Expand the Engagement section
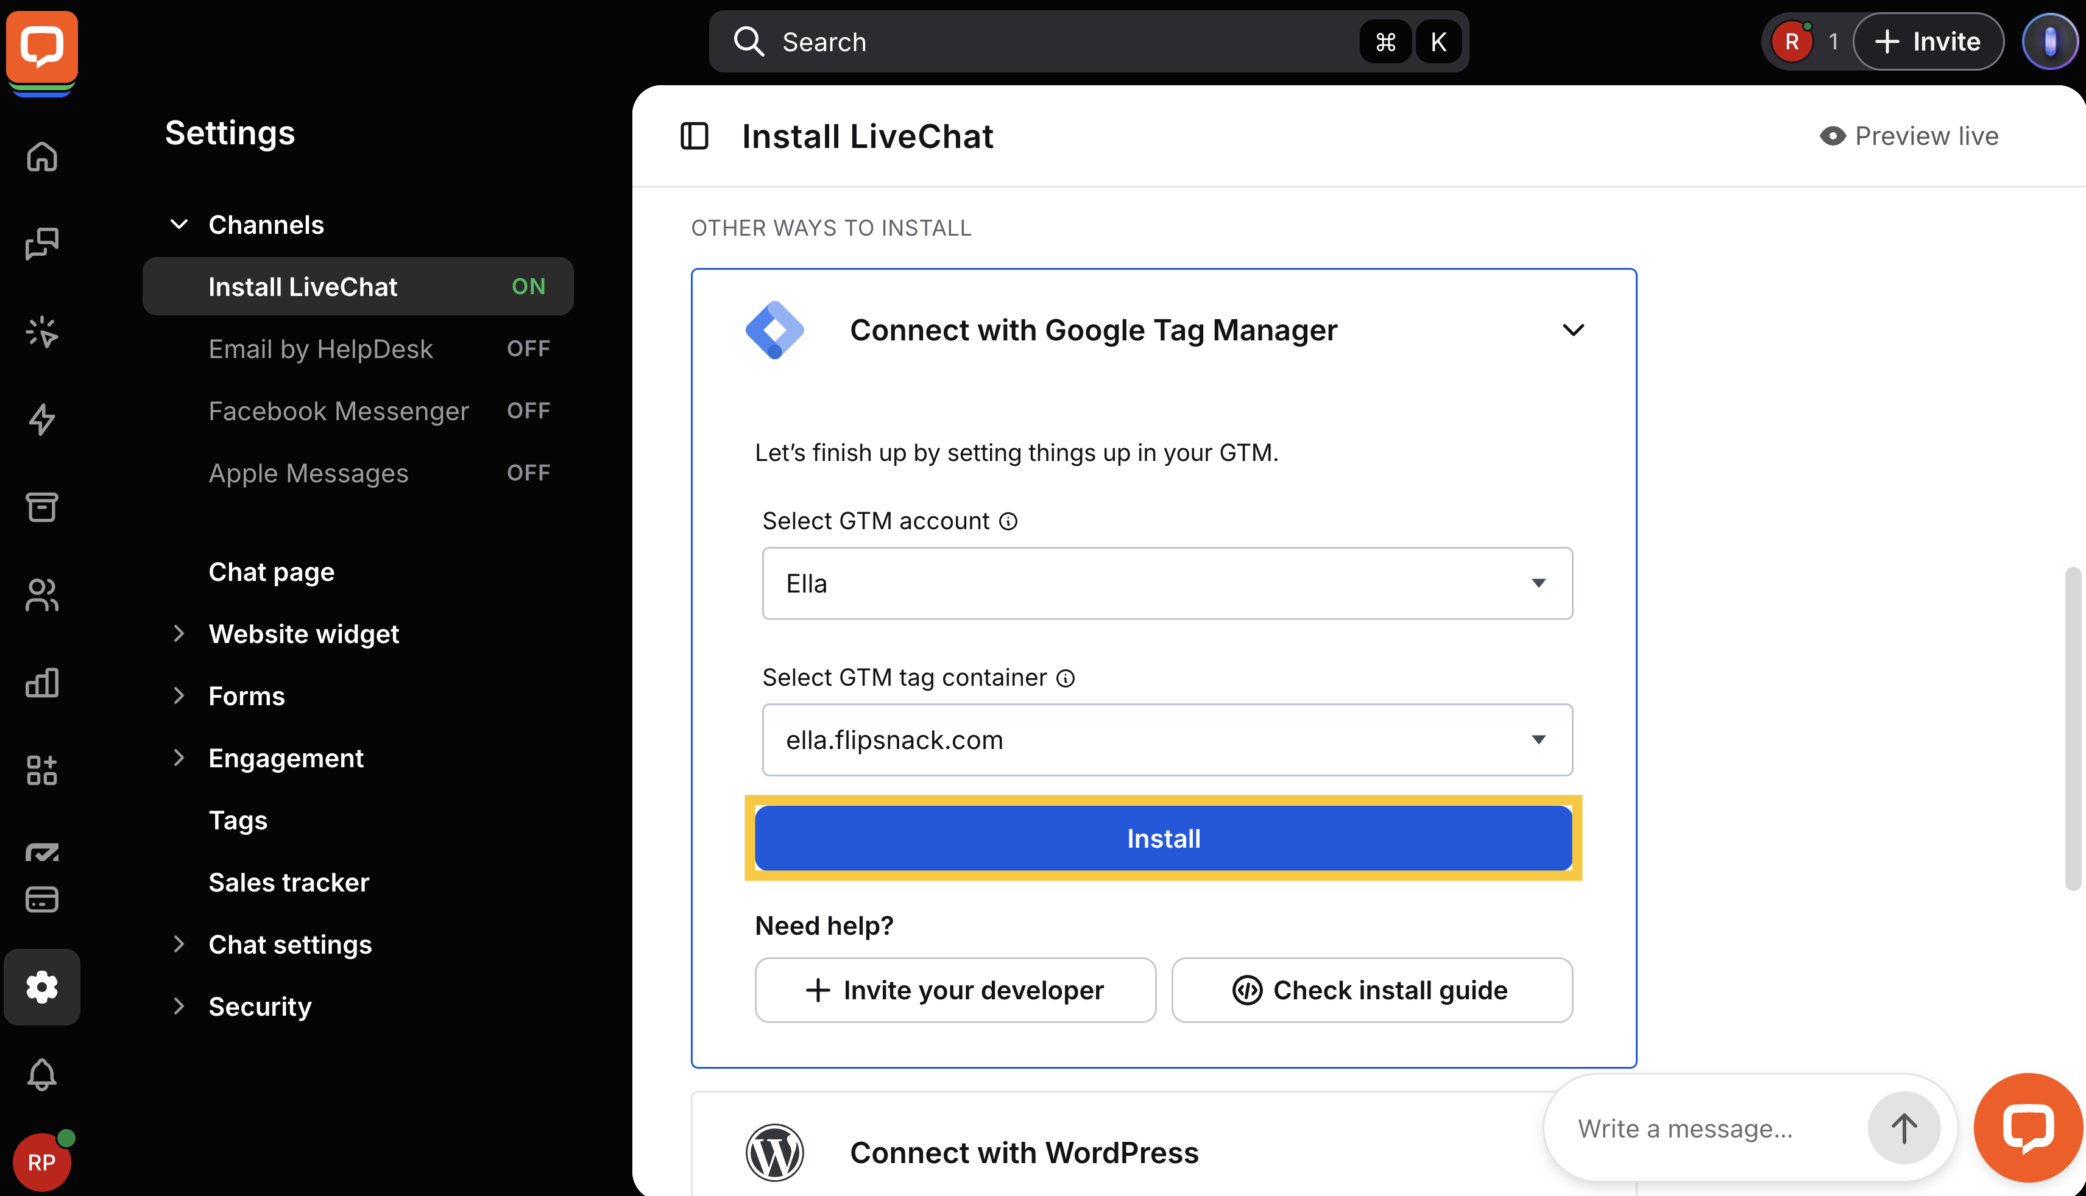 point(179,758)
